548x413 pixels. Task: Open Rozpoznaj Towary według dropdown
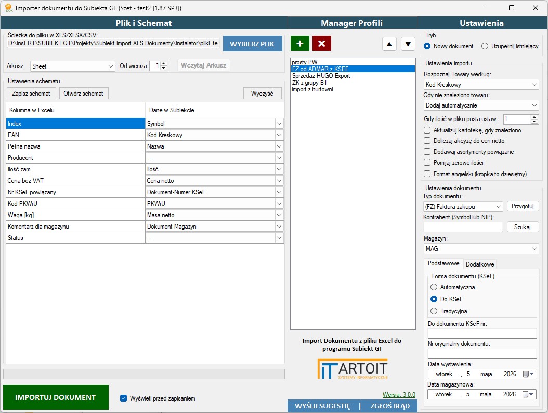click(481, 85)
